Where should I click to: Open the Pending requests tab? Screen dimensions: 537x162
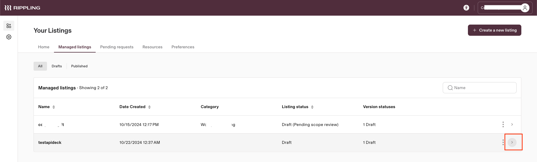click(117, 47)
